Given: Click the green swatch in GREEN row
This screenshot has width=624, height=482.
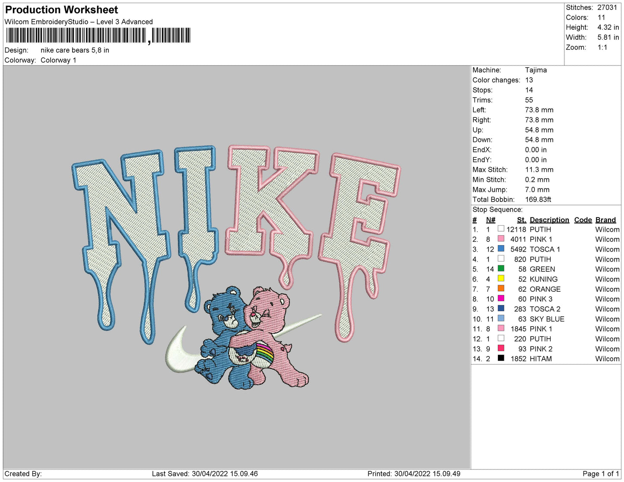Looking at the screenshot, I should click(501, 268).
